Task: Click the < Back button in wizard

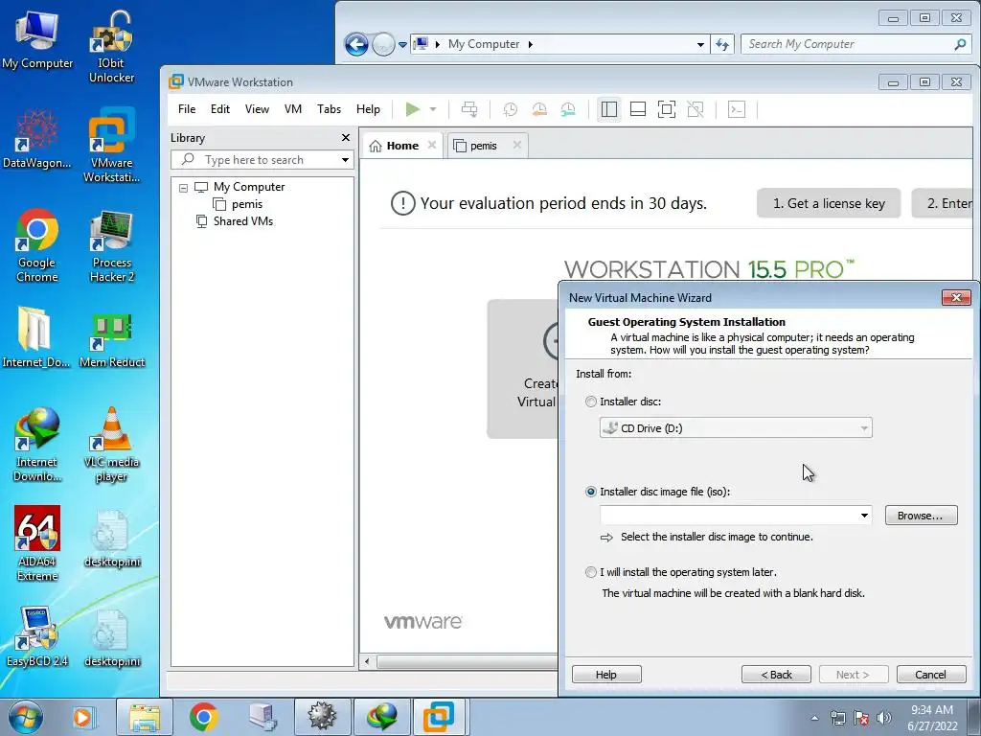Action: tap(776, 675)
